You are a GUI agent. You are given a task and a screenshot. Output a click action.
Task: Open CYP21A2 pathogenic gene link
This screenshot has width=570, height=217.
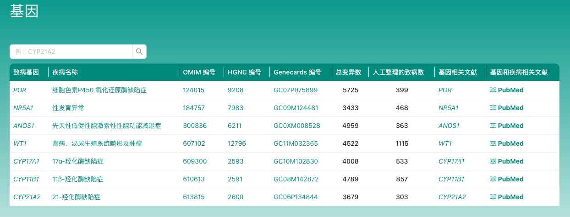pos(27,197)
